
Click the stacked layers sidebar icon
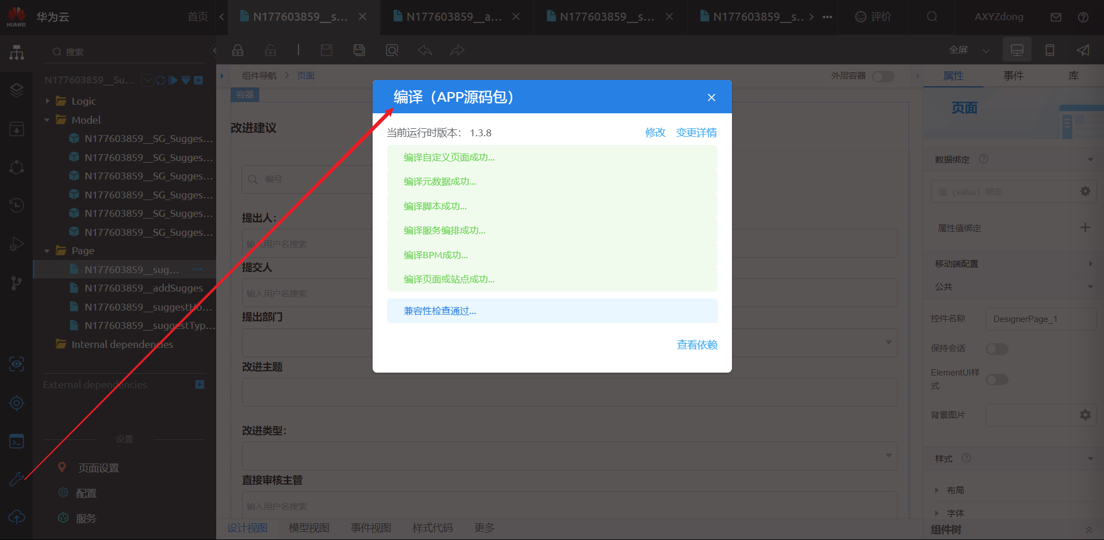coord(17,90)
